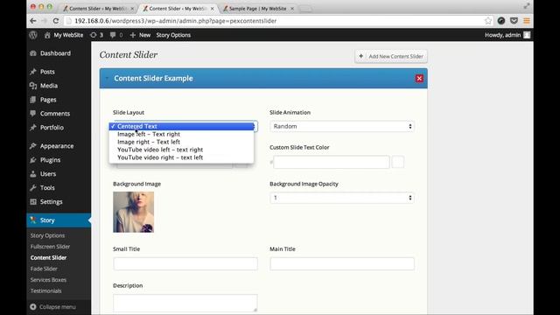
Task: Click the browser address bar URL
Action: click(x=175, y=21)
